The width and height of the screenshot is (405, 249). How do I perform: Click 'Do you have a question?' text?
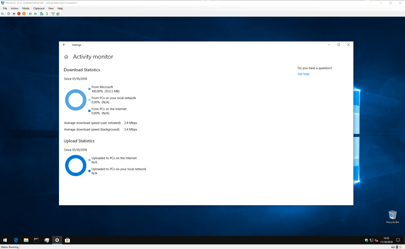[315, 68]
